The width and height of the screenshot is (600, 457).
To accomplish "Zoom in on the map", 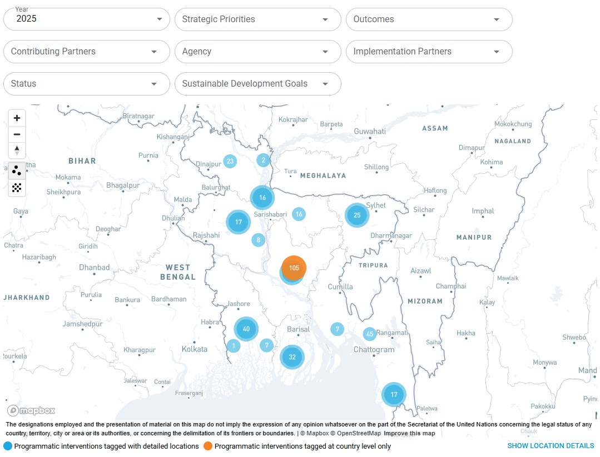I will tap(17, 118).
